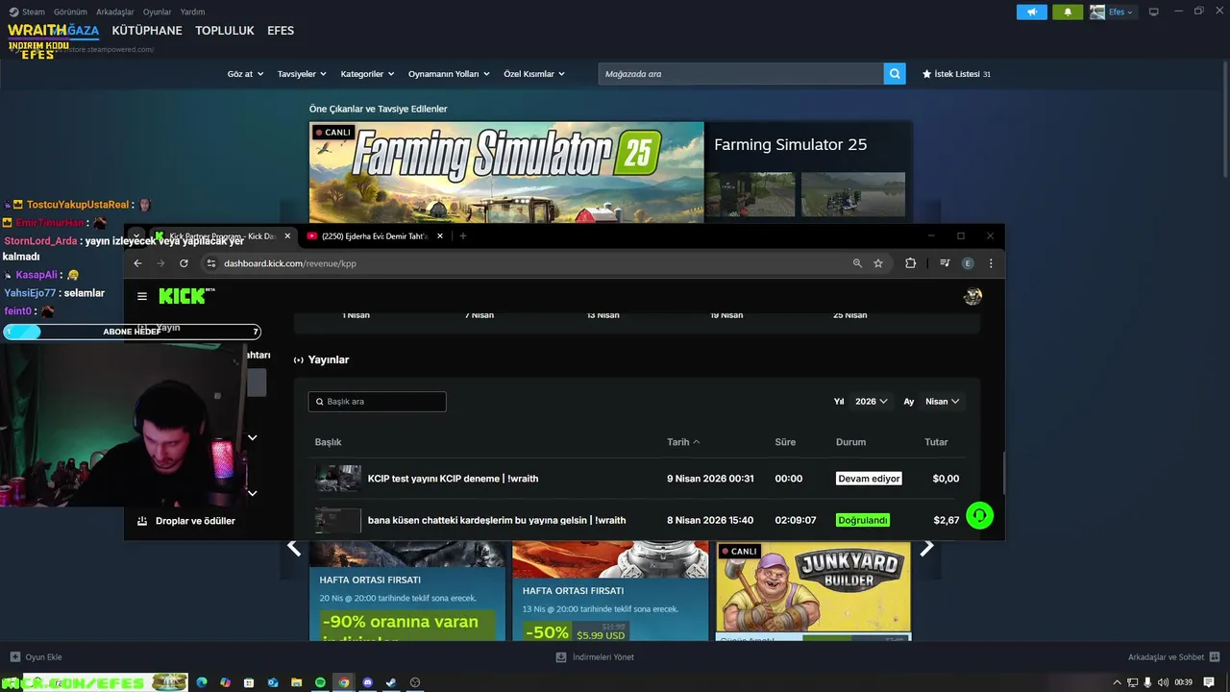
Task: Open the Yardım menu
Action: click(192, 12)
